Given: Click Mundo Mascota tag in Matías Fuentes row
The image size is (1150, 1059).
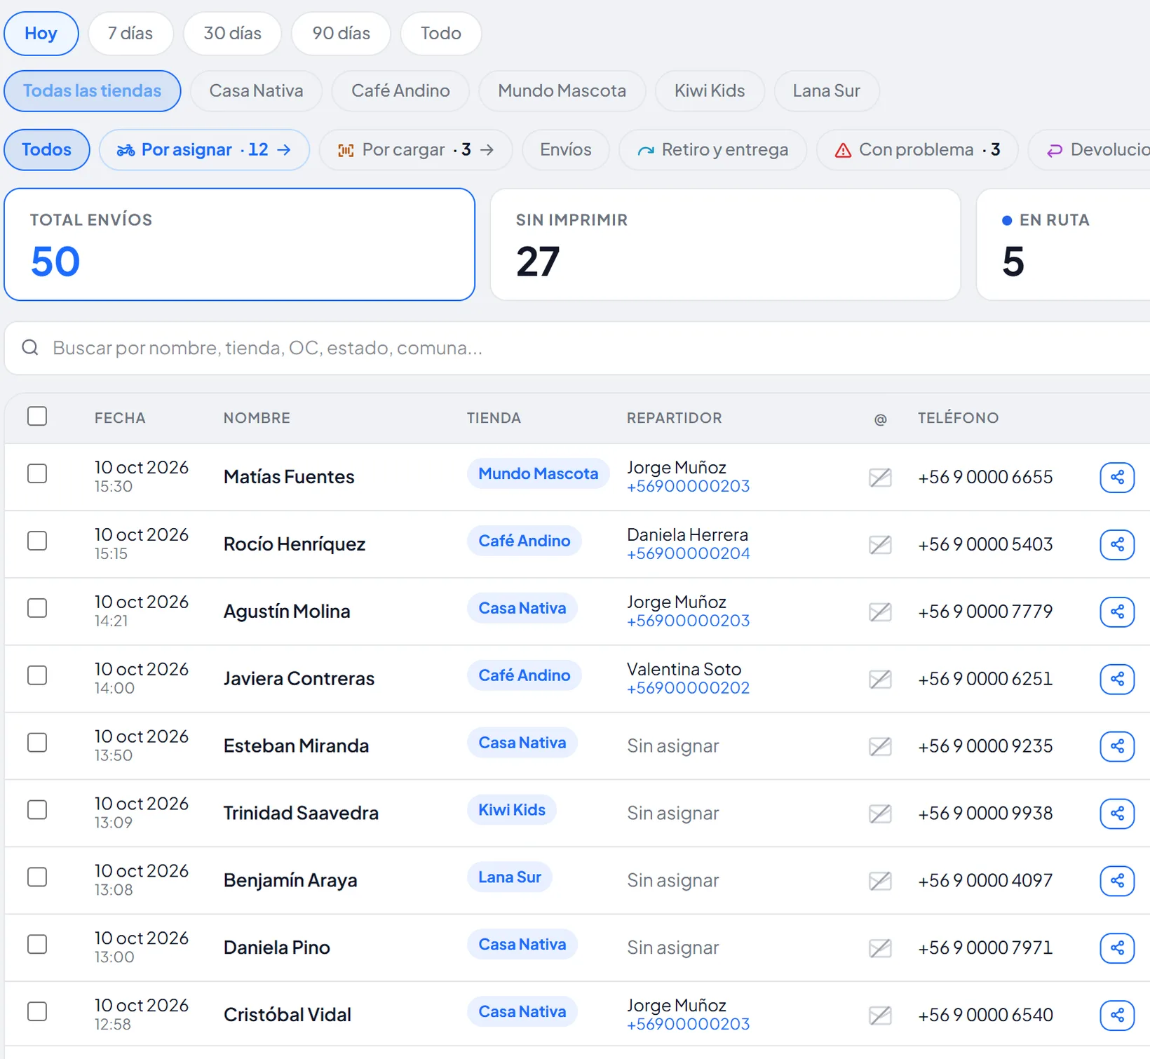Looking at the screenshot, I should click(x=539, y=474).
